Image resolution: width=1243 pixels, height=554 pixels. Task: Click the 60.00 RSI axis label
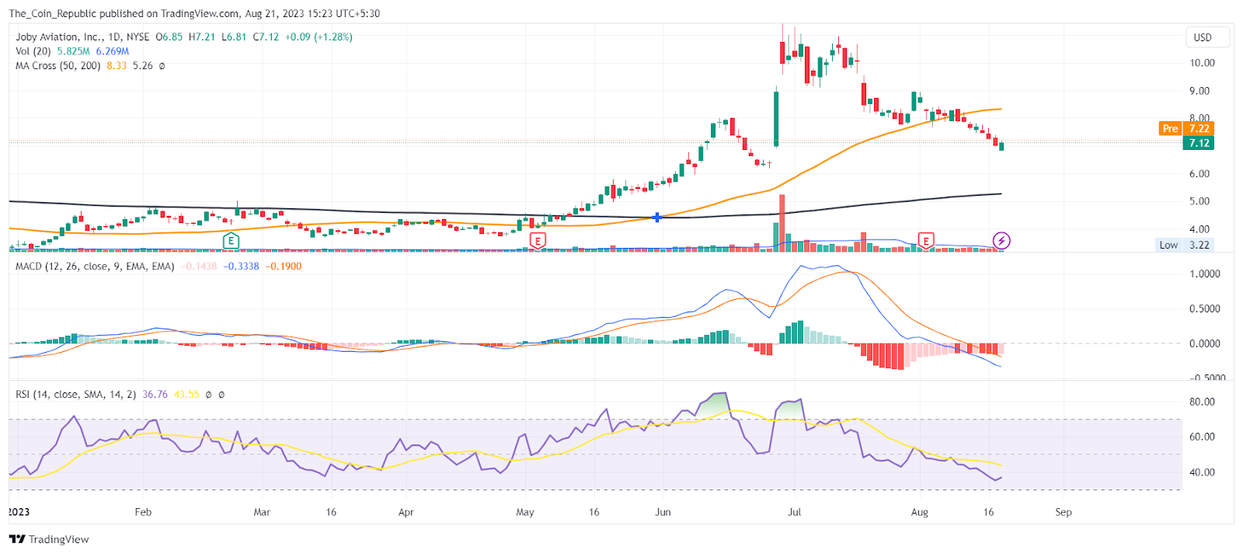(x=1202, y=437)
